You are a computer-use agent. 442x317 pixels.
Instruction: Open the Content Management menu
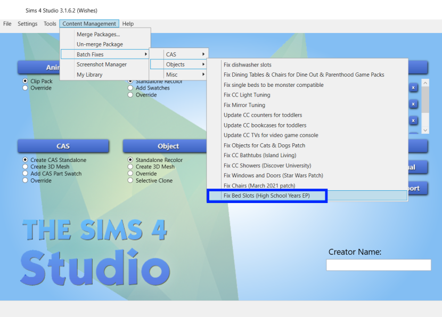coord(89,24)
